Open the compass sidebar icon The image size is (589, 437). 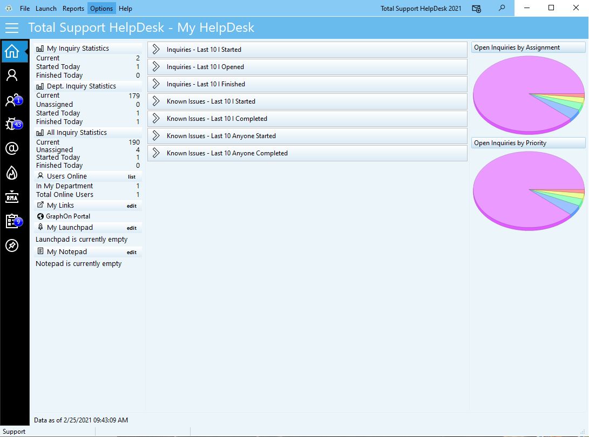pyautogui.click(x=12, y=245)
